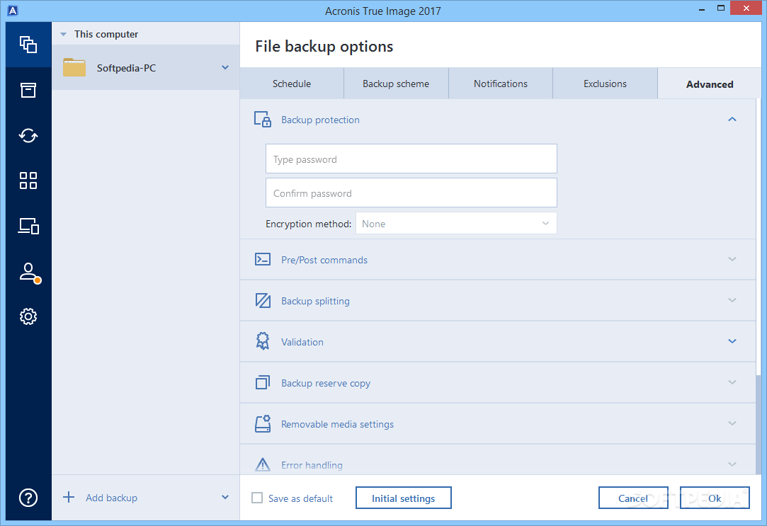767x526 pixels.
Task: Enable the Save as default checkbox
Action: [257, 498]
